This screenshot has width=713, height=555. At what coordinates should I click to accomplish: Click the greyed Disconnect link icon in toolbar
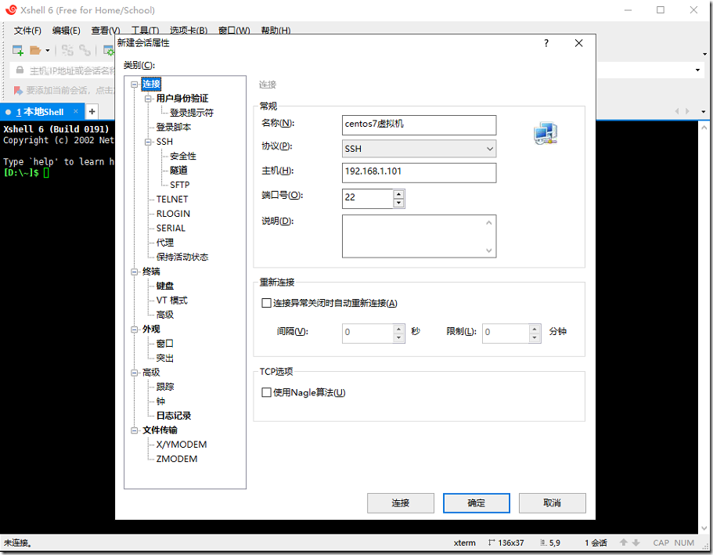point(67,51)
